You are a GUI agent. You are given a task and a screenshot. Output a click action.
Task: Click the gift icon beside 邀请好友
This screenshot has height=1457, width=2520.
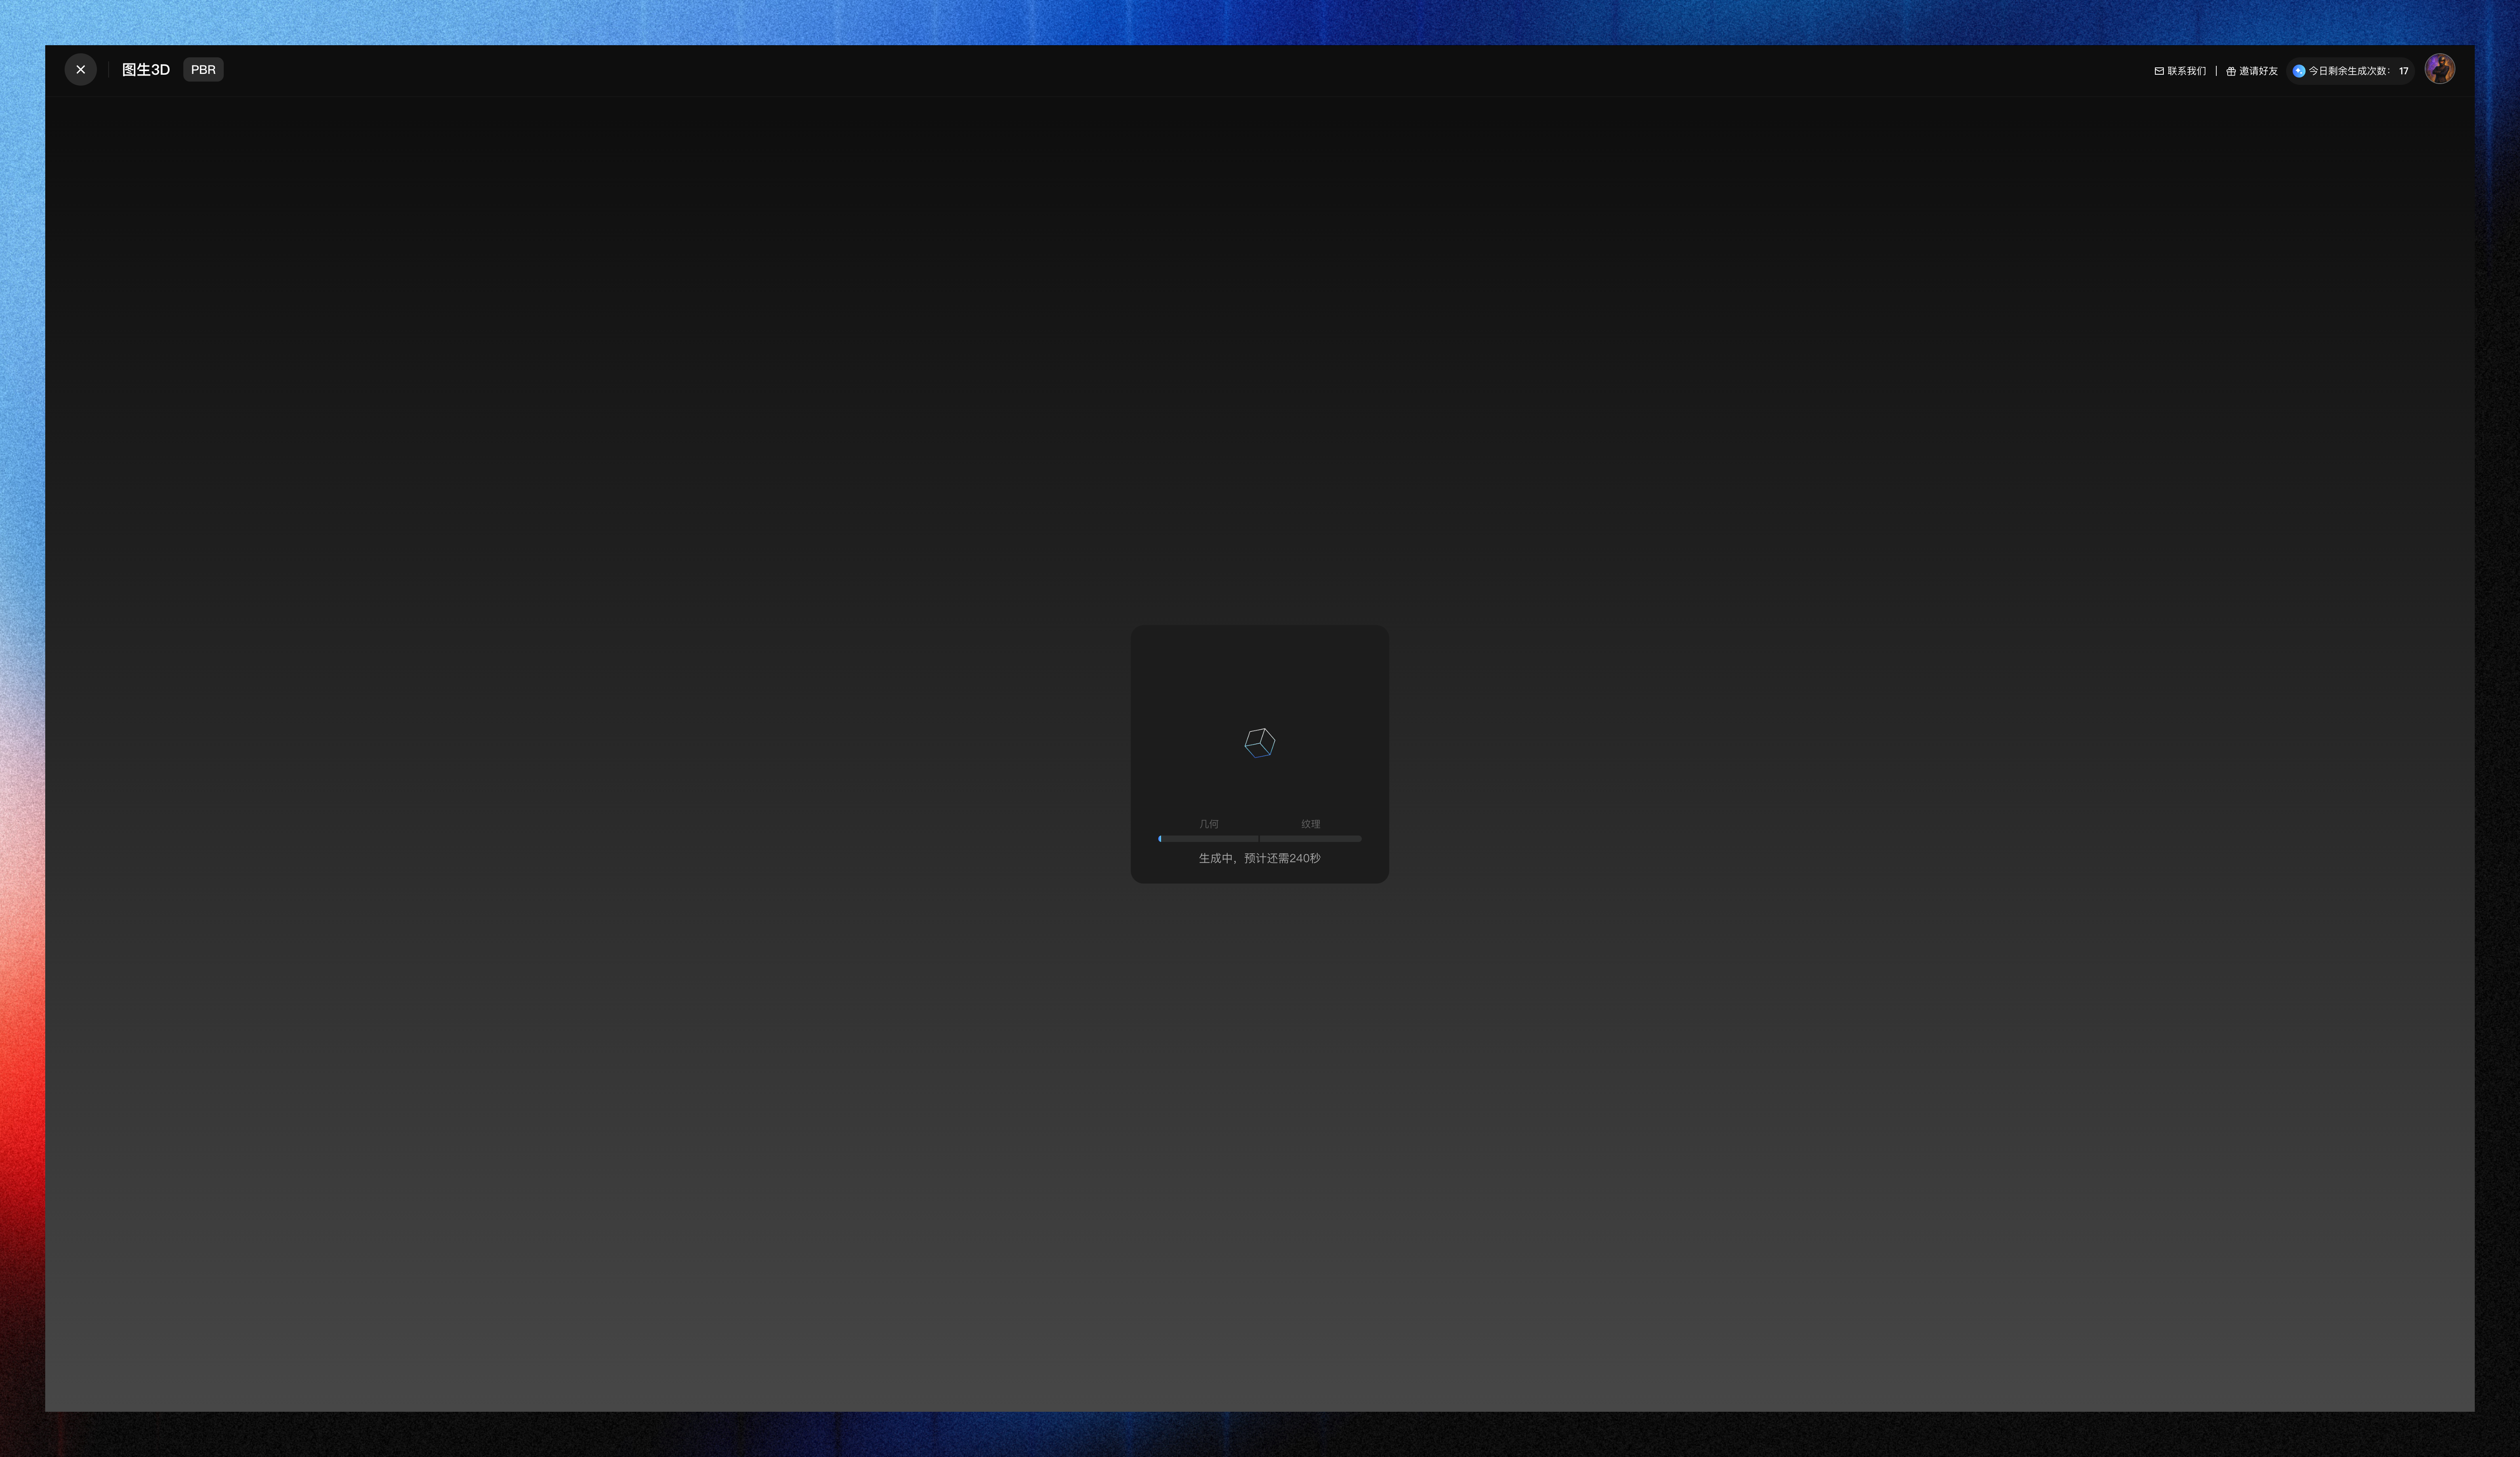point(2231,71)
